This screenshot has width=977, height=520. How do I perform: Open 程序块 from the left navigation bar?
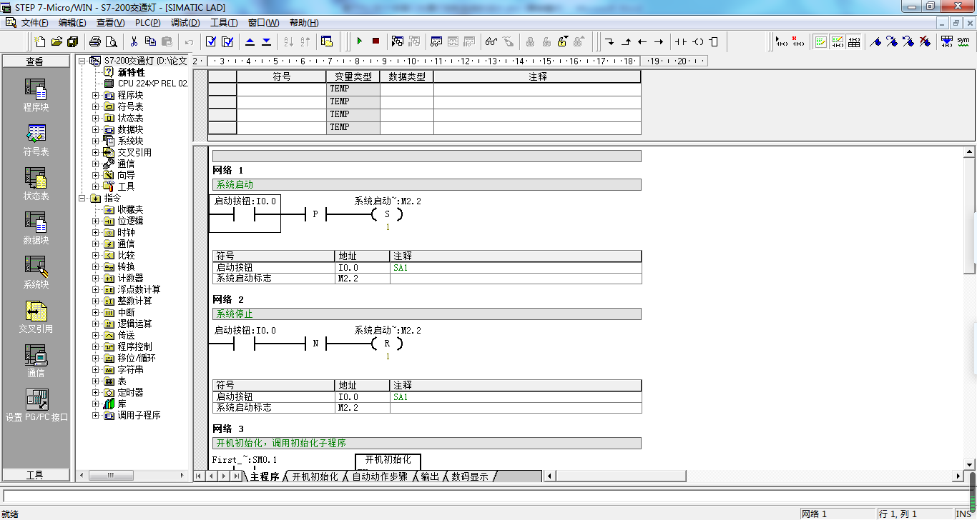click(36, 95)
